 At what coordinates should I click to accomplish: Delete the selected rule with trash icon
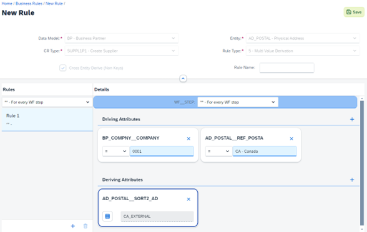tap(86, 226)
